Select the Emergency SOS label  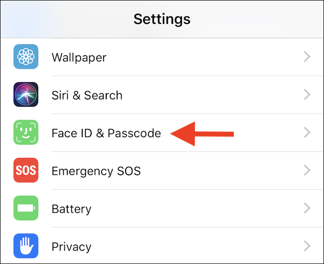(x=96, y=171)
